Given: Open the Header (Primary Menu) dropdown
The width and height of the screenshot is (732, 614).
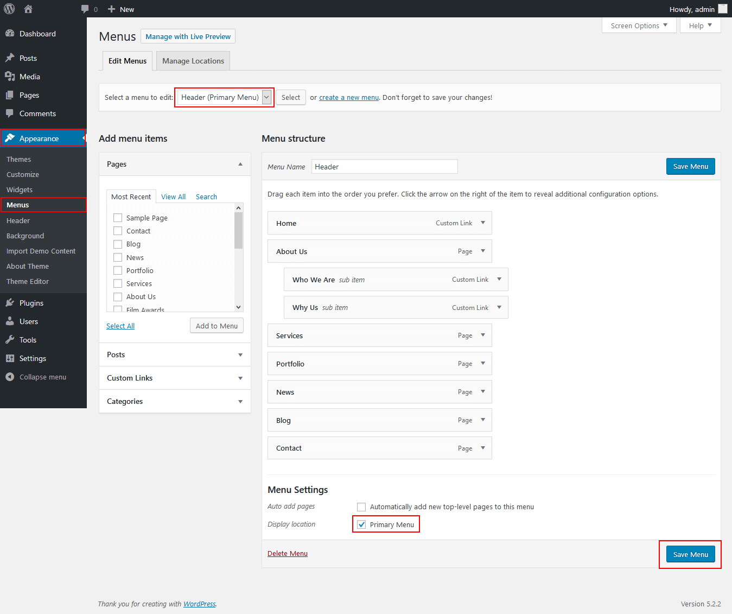Looking at the screenshot, I should tap(225, 97).
